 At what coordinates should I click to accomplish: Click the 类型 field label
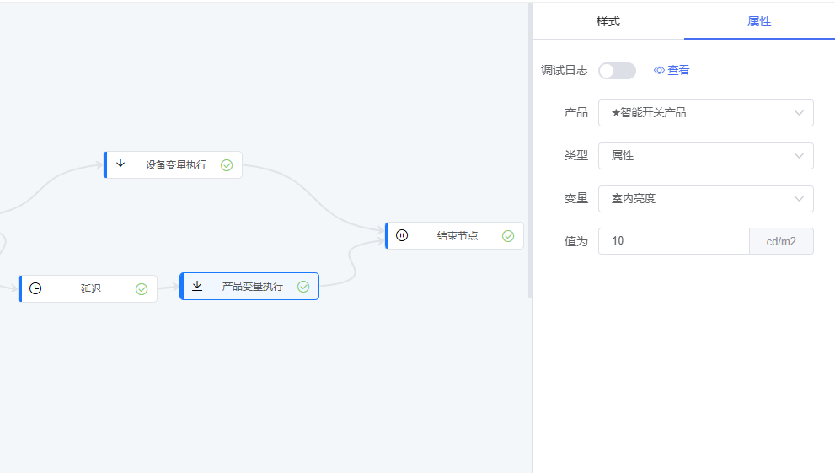576,156
